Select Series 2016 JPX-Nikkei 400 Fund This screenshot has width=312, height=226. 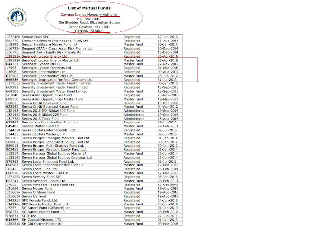pyautogui.click(x=48, y=111)
